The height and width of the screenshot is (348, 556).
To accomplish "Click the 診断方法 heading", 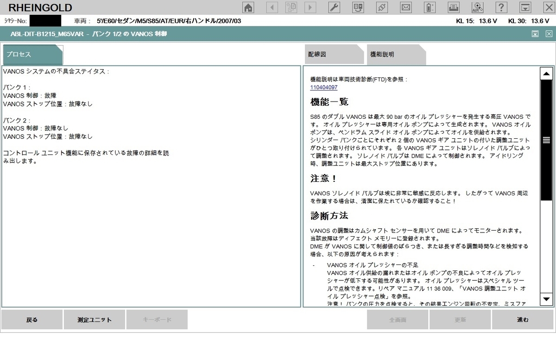I will [x=329, y=216].
